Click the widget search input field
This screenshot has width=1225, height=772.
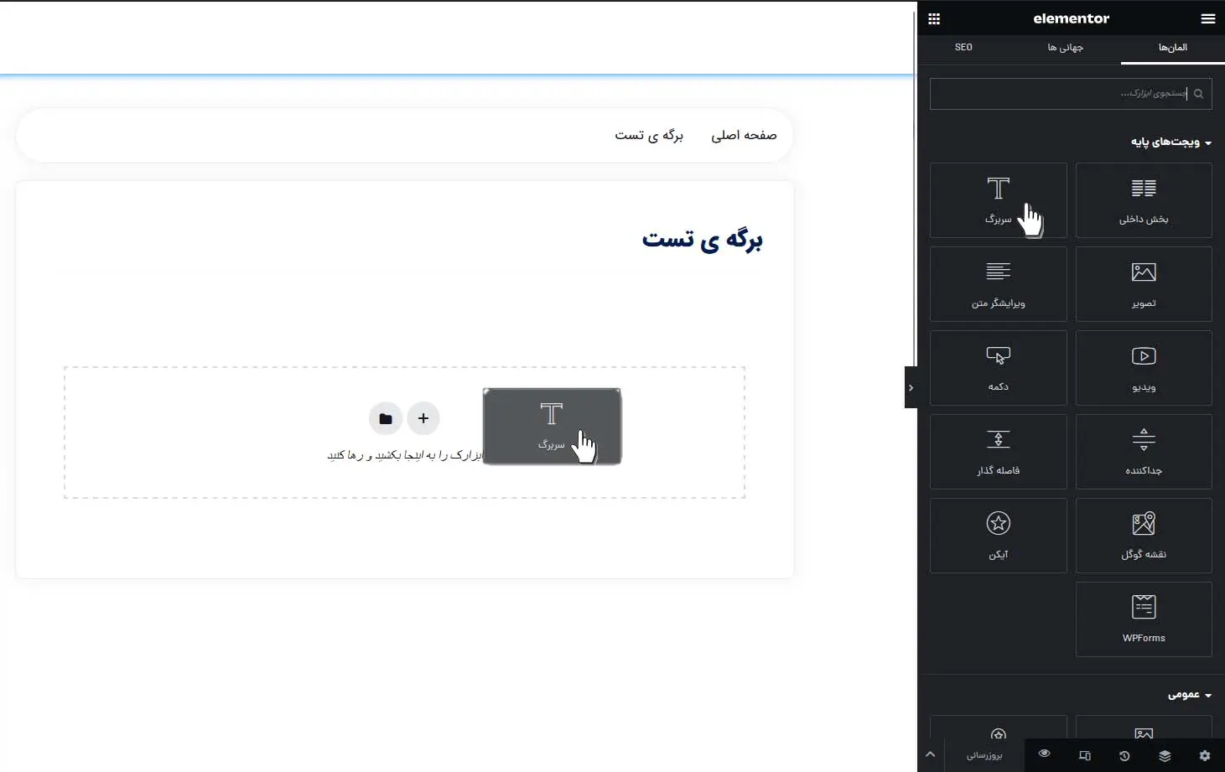(x=1071, y=94)
